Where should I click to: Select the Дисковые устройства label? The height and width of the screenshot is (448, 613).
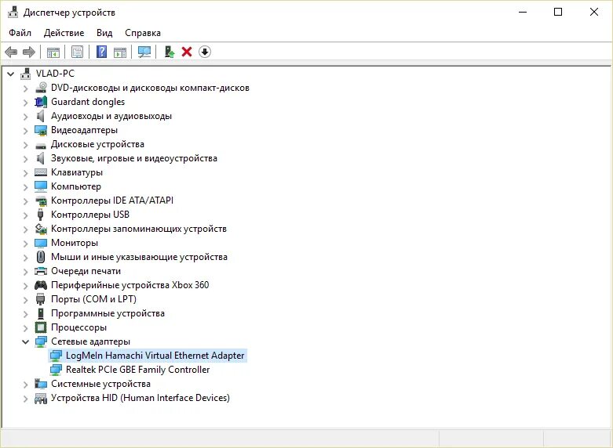pos(97,144)
